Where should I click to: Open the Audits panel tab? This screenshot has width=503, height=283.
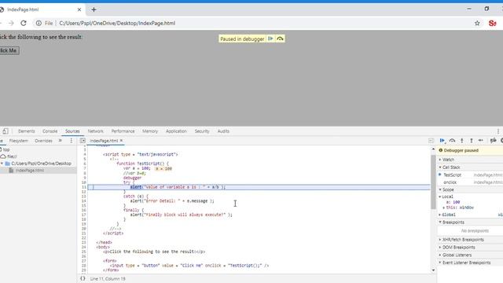point(223,131)
